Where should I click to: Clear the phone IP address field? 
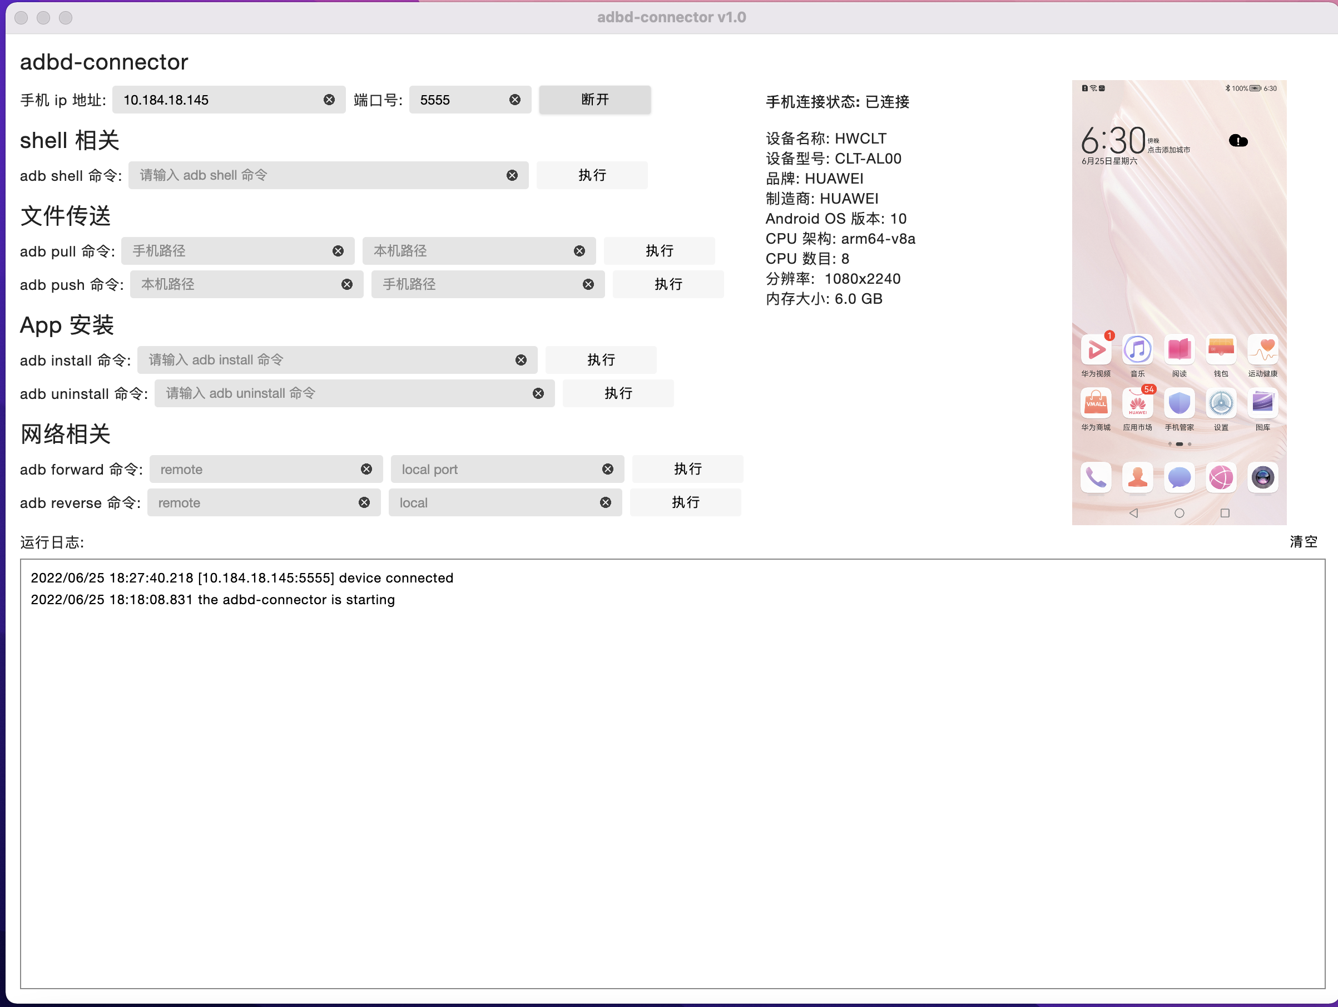[329, 100]
